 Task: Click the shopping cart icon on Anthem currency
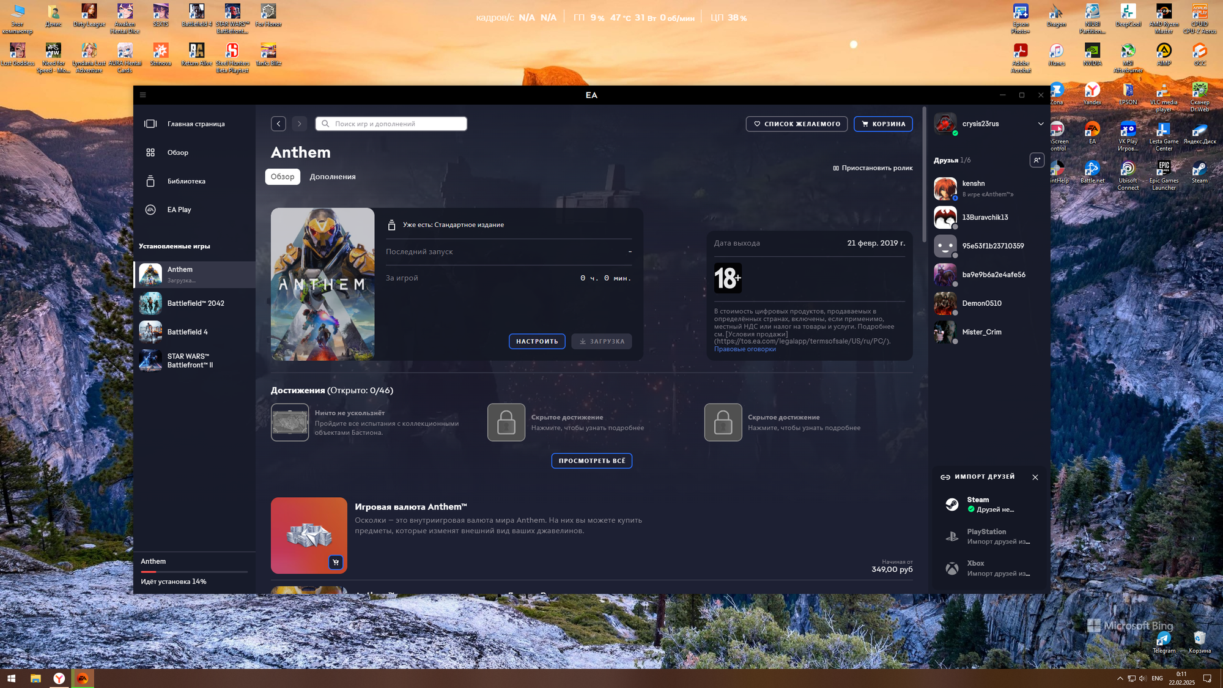coord(336,562)
